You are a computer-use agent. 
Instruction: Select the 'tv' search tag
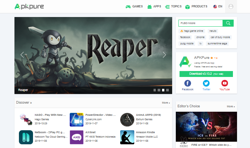pos(200,44)
